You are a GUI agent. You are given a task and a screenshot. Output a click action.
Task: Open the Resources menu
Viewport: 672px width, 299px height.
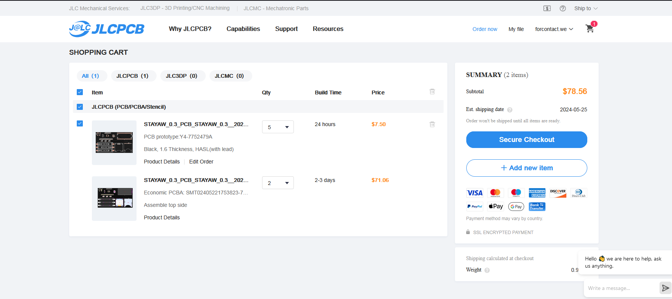click(328, 29)
